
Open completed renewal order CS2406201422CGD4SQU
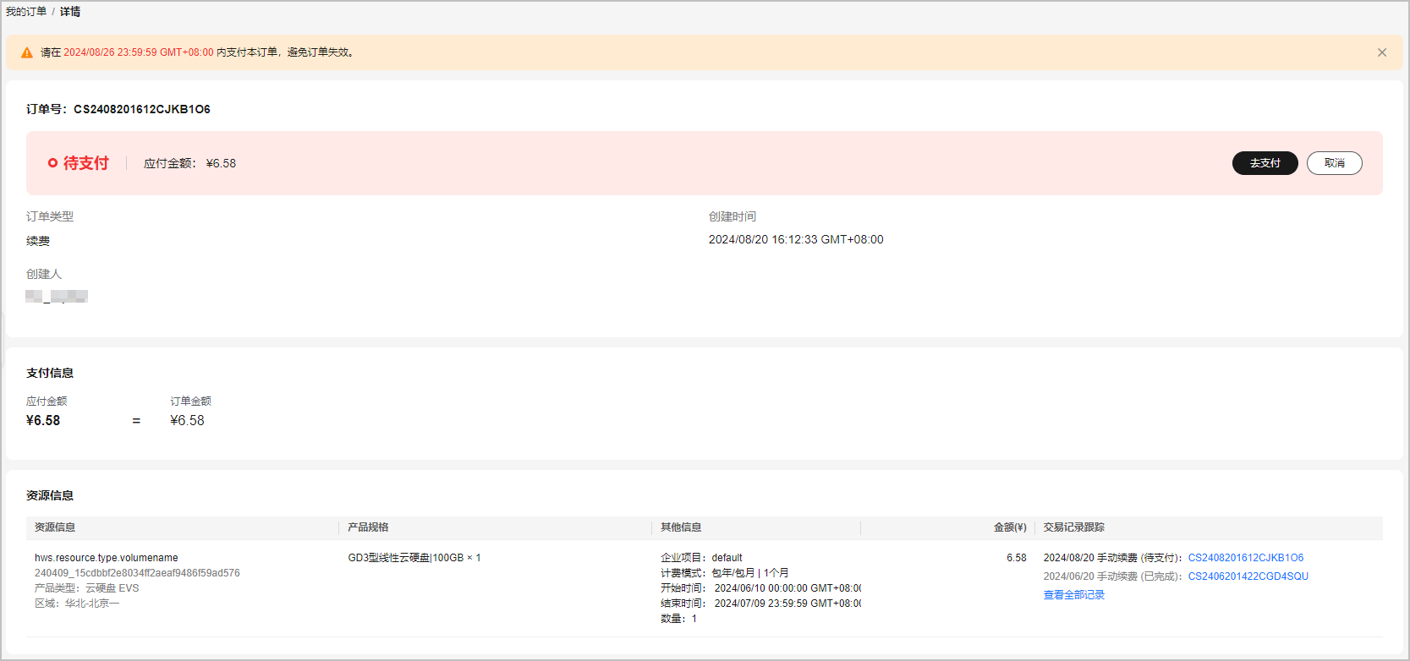pos(1248,576)
